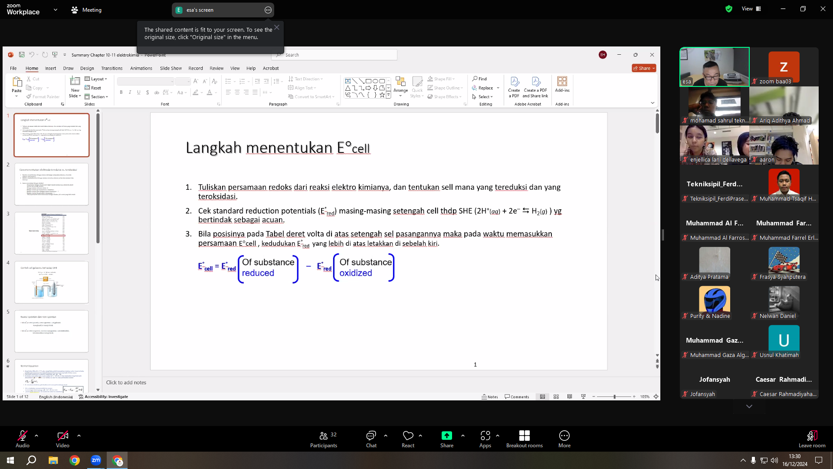833x469 pixels.
Task: Dismiss the shared content size tooltip
Action: click(277, 27)
